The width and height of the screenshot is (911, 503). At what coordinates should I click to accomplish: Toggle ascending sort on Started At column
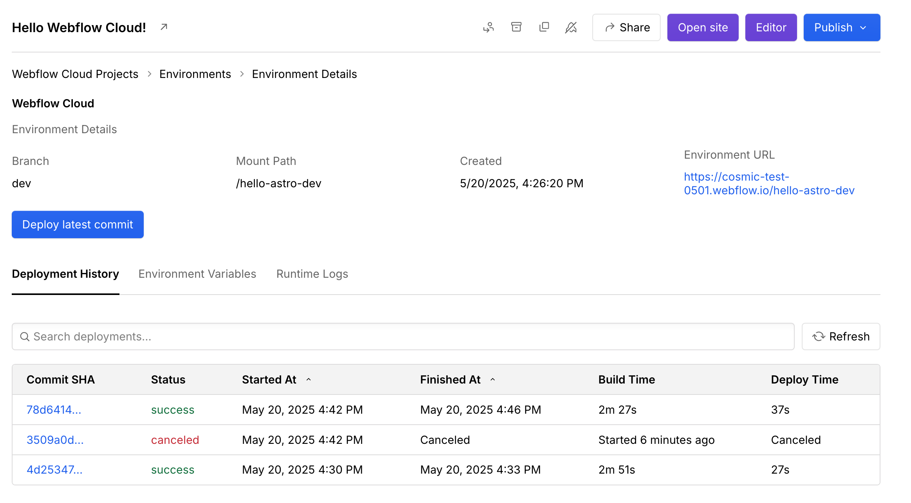[x=309, y=379]
